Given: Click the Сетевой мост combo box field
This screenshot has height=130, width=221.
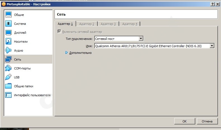Looking at the screenshot, I should 119,38.
